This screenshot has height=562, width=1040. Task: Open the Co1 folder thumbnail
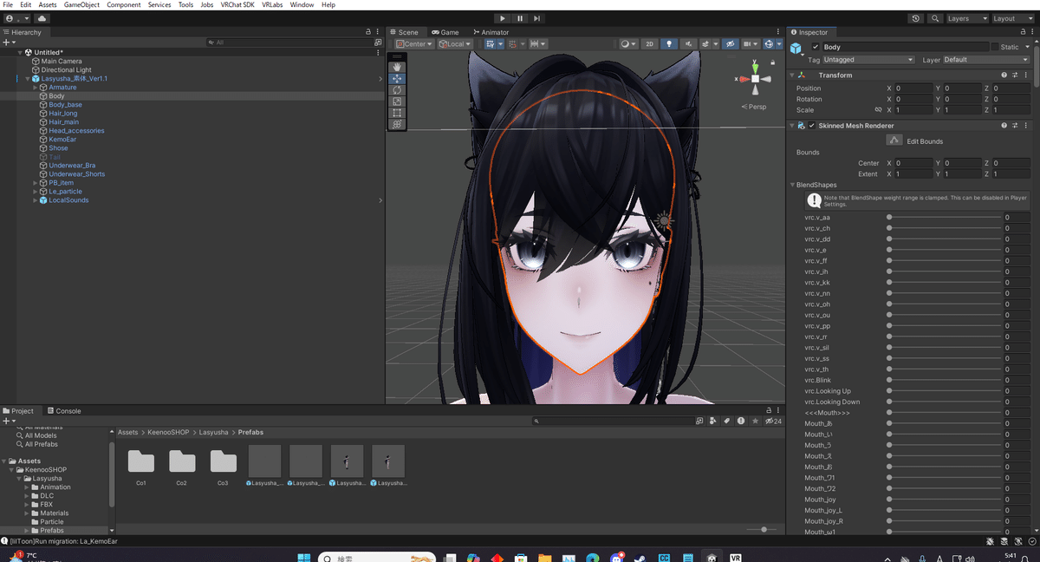tap(140, 461)
